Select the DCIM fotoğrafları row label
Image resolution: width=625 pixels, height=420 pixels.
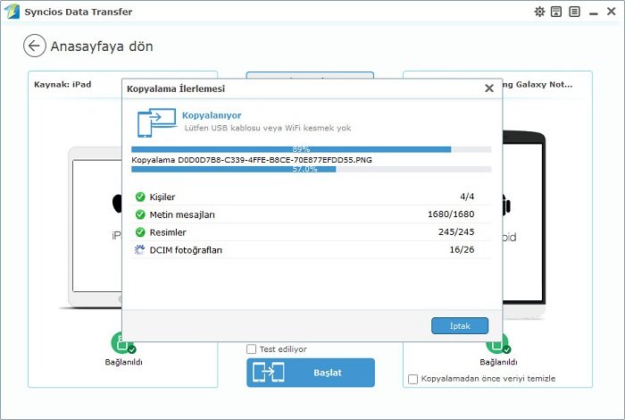point(186,250)
